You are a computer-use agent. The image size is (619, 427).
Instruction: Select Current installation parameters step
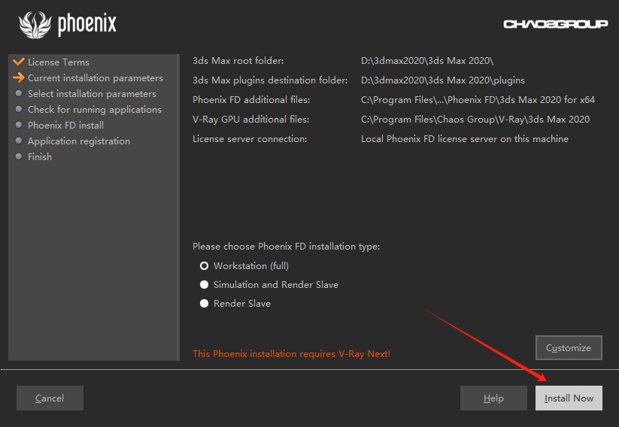click(x=95, y=77)
